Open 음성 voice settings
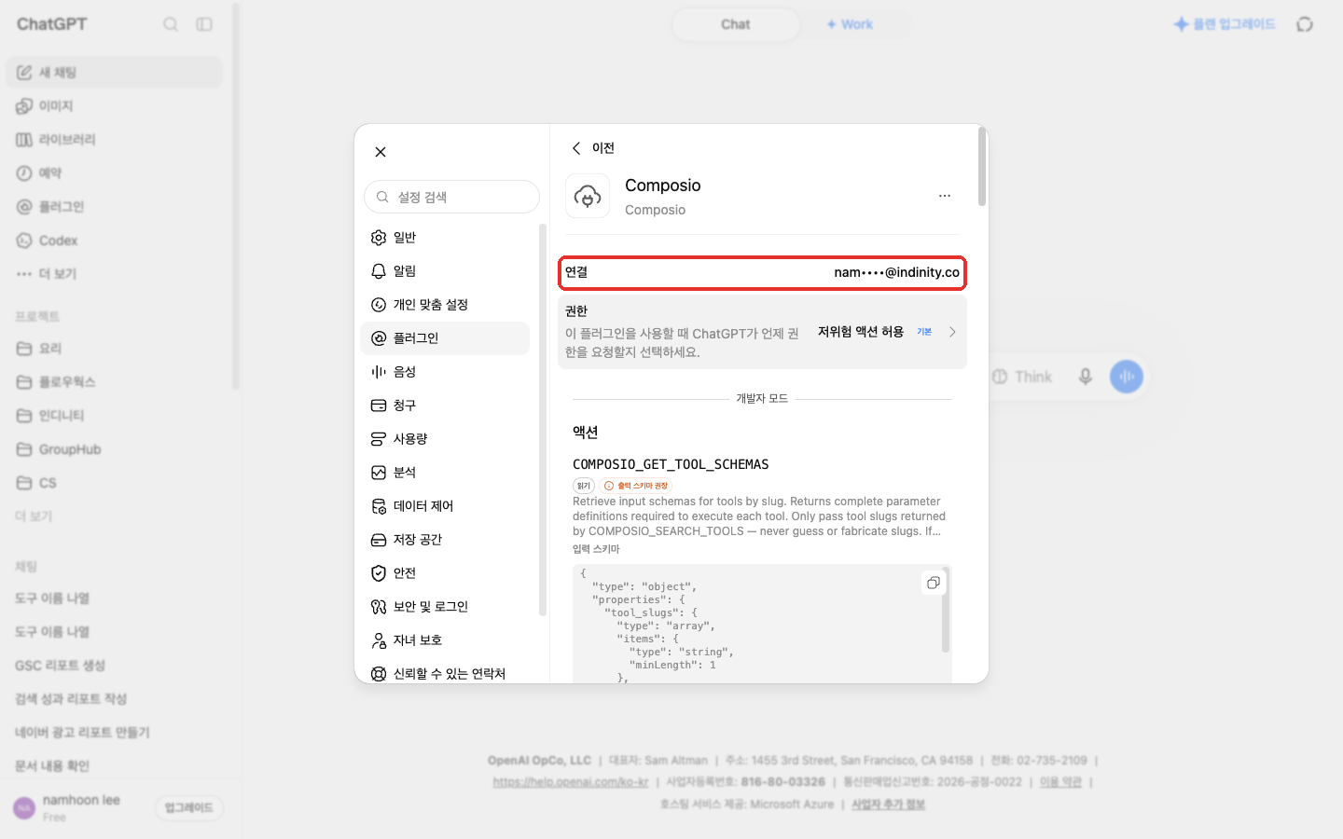This screenshot has width=1343, height=839. [445, 372]
